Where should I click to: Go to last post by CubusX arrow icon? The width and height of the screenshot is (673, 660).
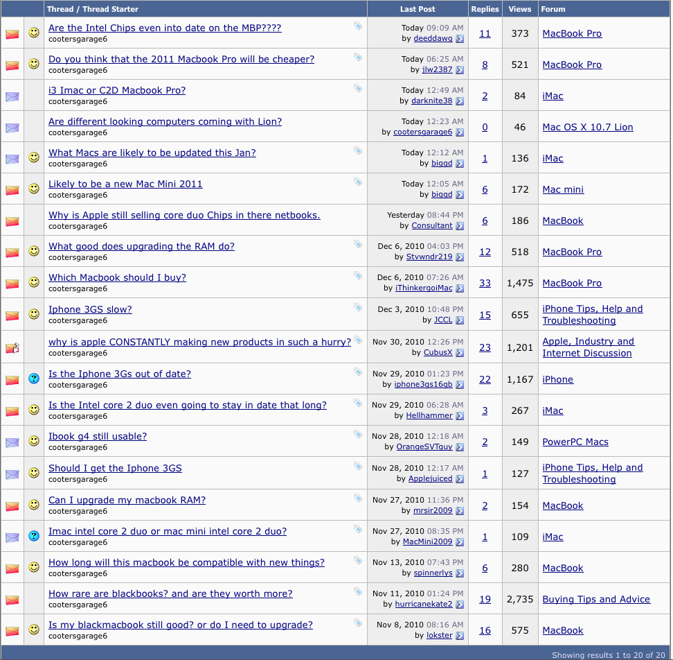click(x=460, y=353)
